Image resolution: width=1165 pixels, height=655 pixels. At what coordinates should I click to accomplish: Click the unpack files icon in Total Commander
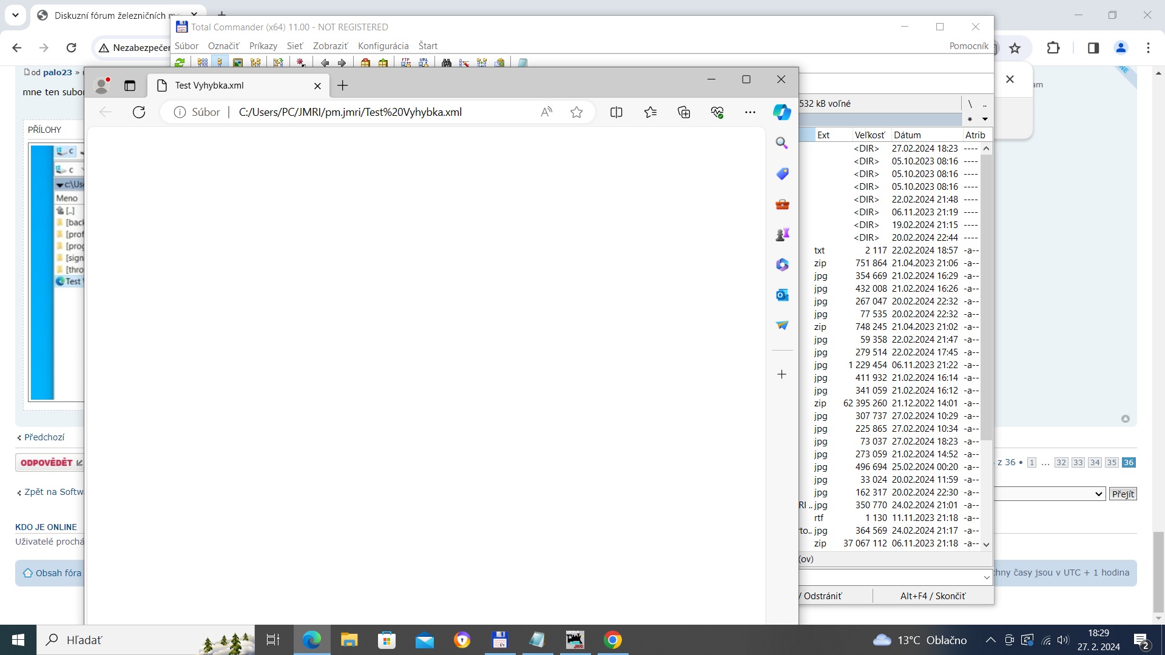tap(383, 62)
